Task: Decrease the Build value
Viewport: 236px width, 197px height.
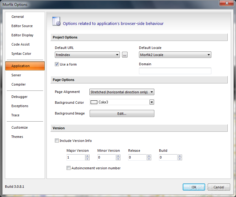Action: [x=180, y=159]
